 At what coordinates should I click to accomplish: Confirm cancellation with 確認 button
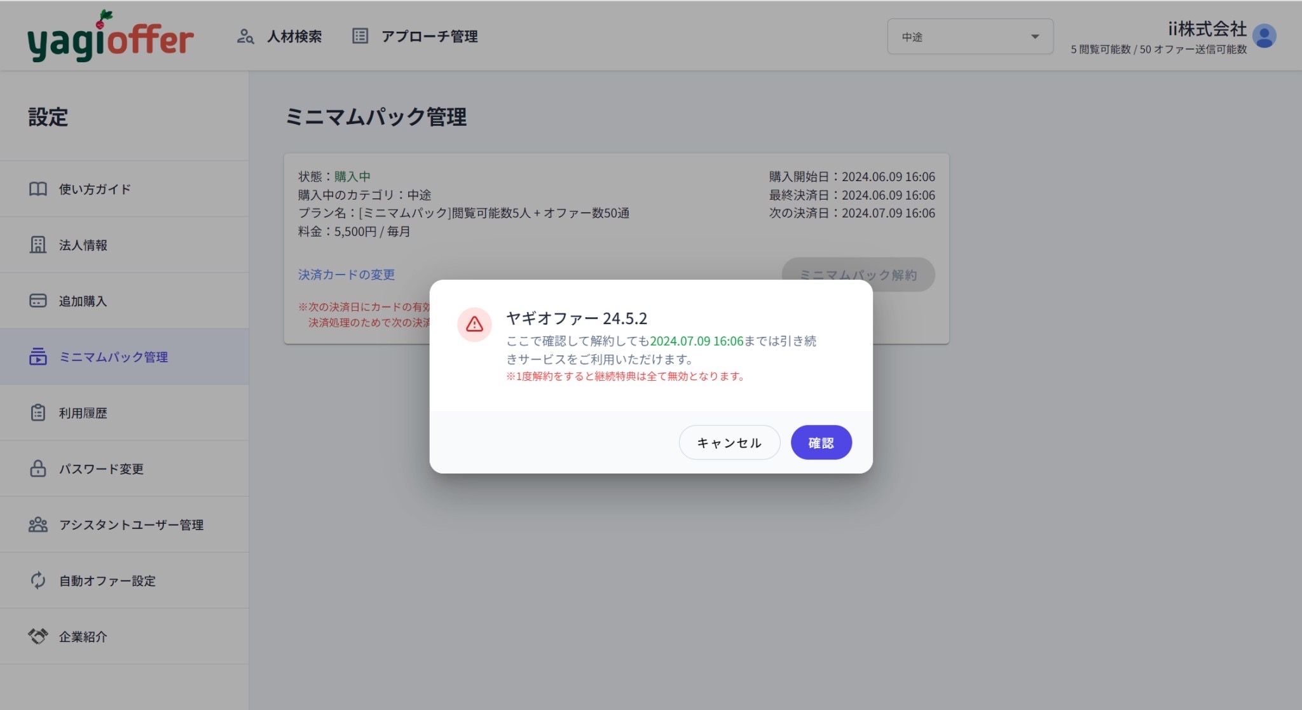tap(821, 442)
